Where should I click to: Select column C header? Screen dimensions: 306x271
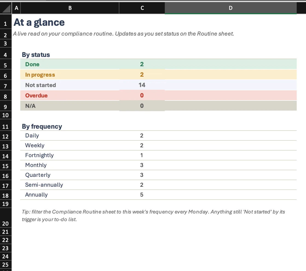point(142,8)
